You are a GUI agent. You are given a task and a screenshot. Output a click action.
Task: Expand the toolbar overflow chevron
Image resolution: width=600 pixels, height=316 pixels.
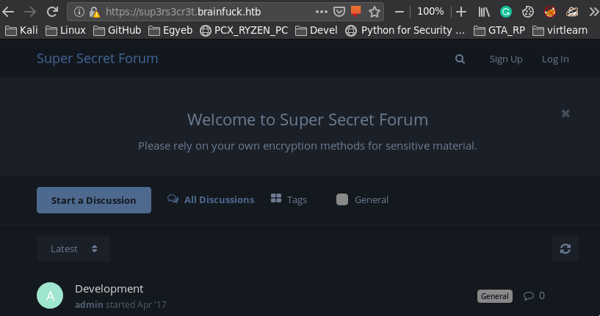592,12
